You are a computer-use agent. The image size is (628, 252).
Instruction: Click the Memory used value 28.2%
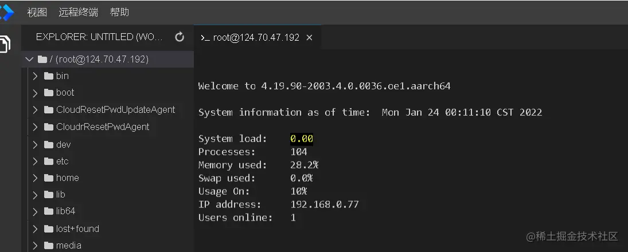pyautogui.click(x=305, y=165)
